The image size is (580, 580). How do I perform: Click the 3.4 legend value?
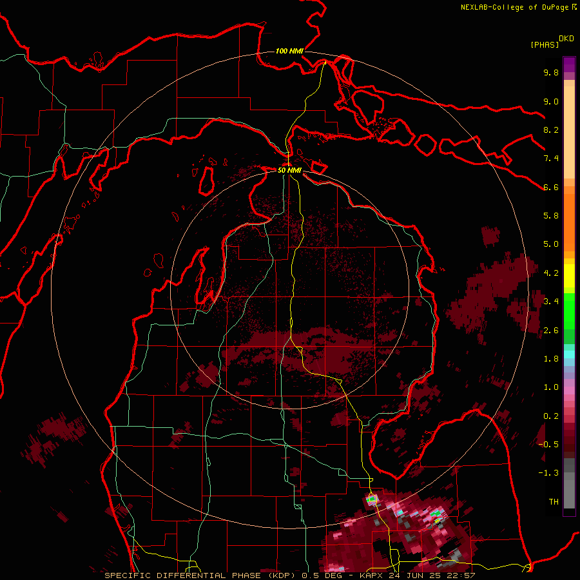(x=551, y=302)
